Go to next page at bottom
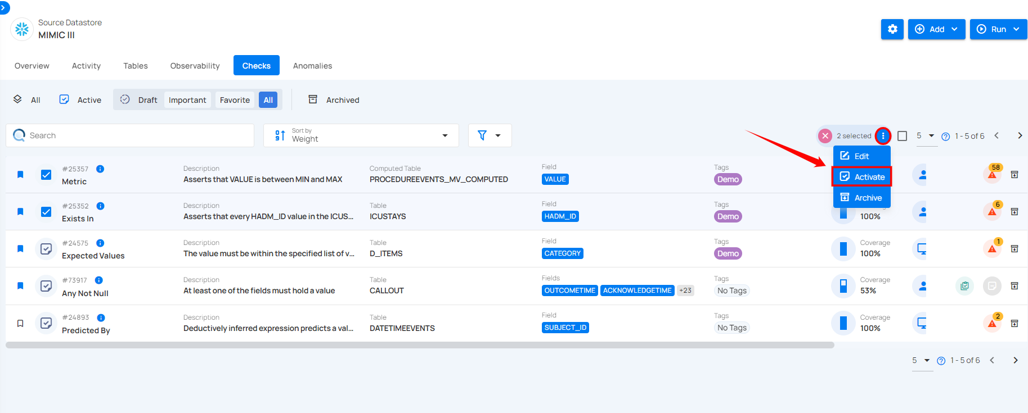 click(1015, 360)
